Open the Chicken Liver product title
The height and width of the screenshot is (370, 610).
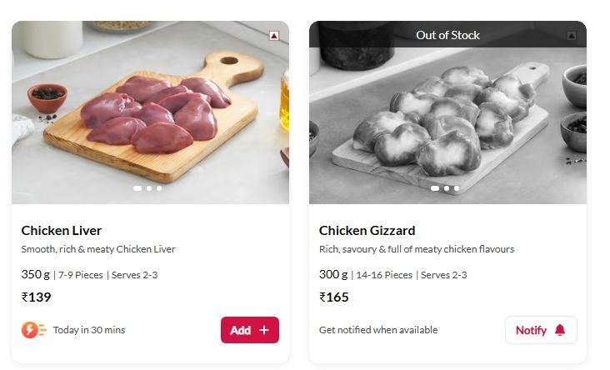point(62,231)
